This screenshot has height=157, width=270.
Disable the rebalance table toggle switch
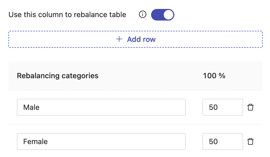162,14
